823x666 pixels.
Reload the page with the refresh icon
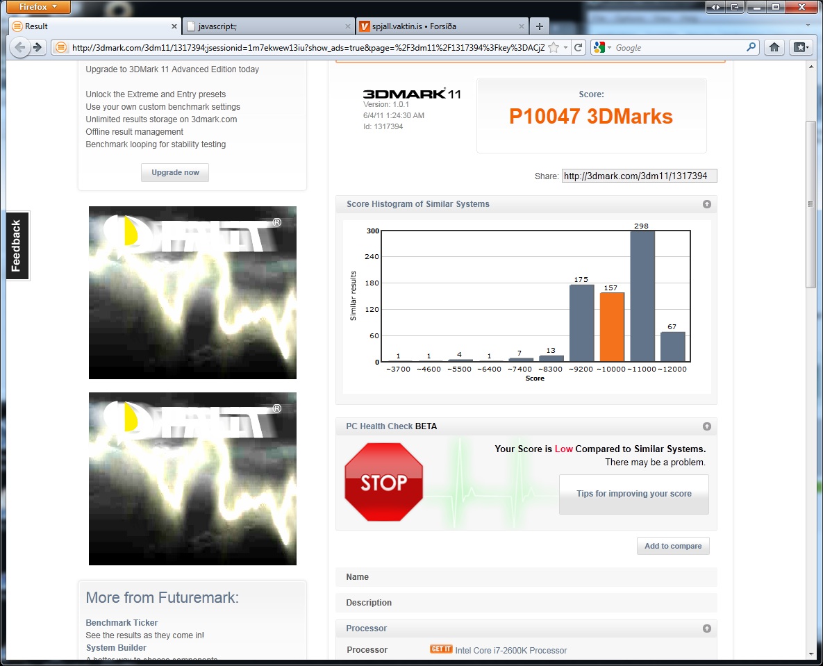pos(578,47)
